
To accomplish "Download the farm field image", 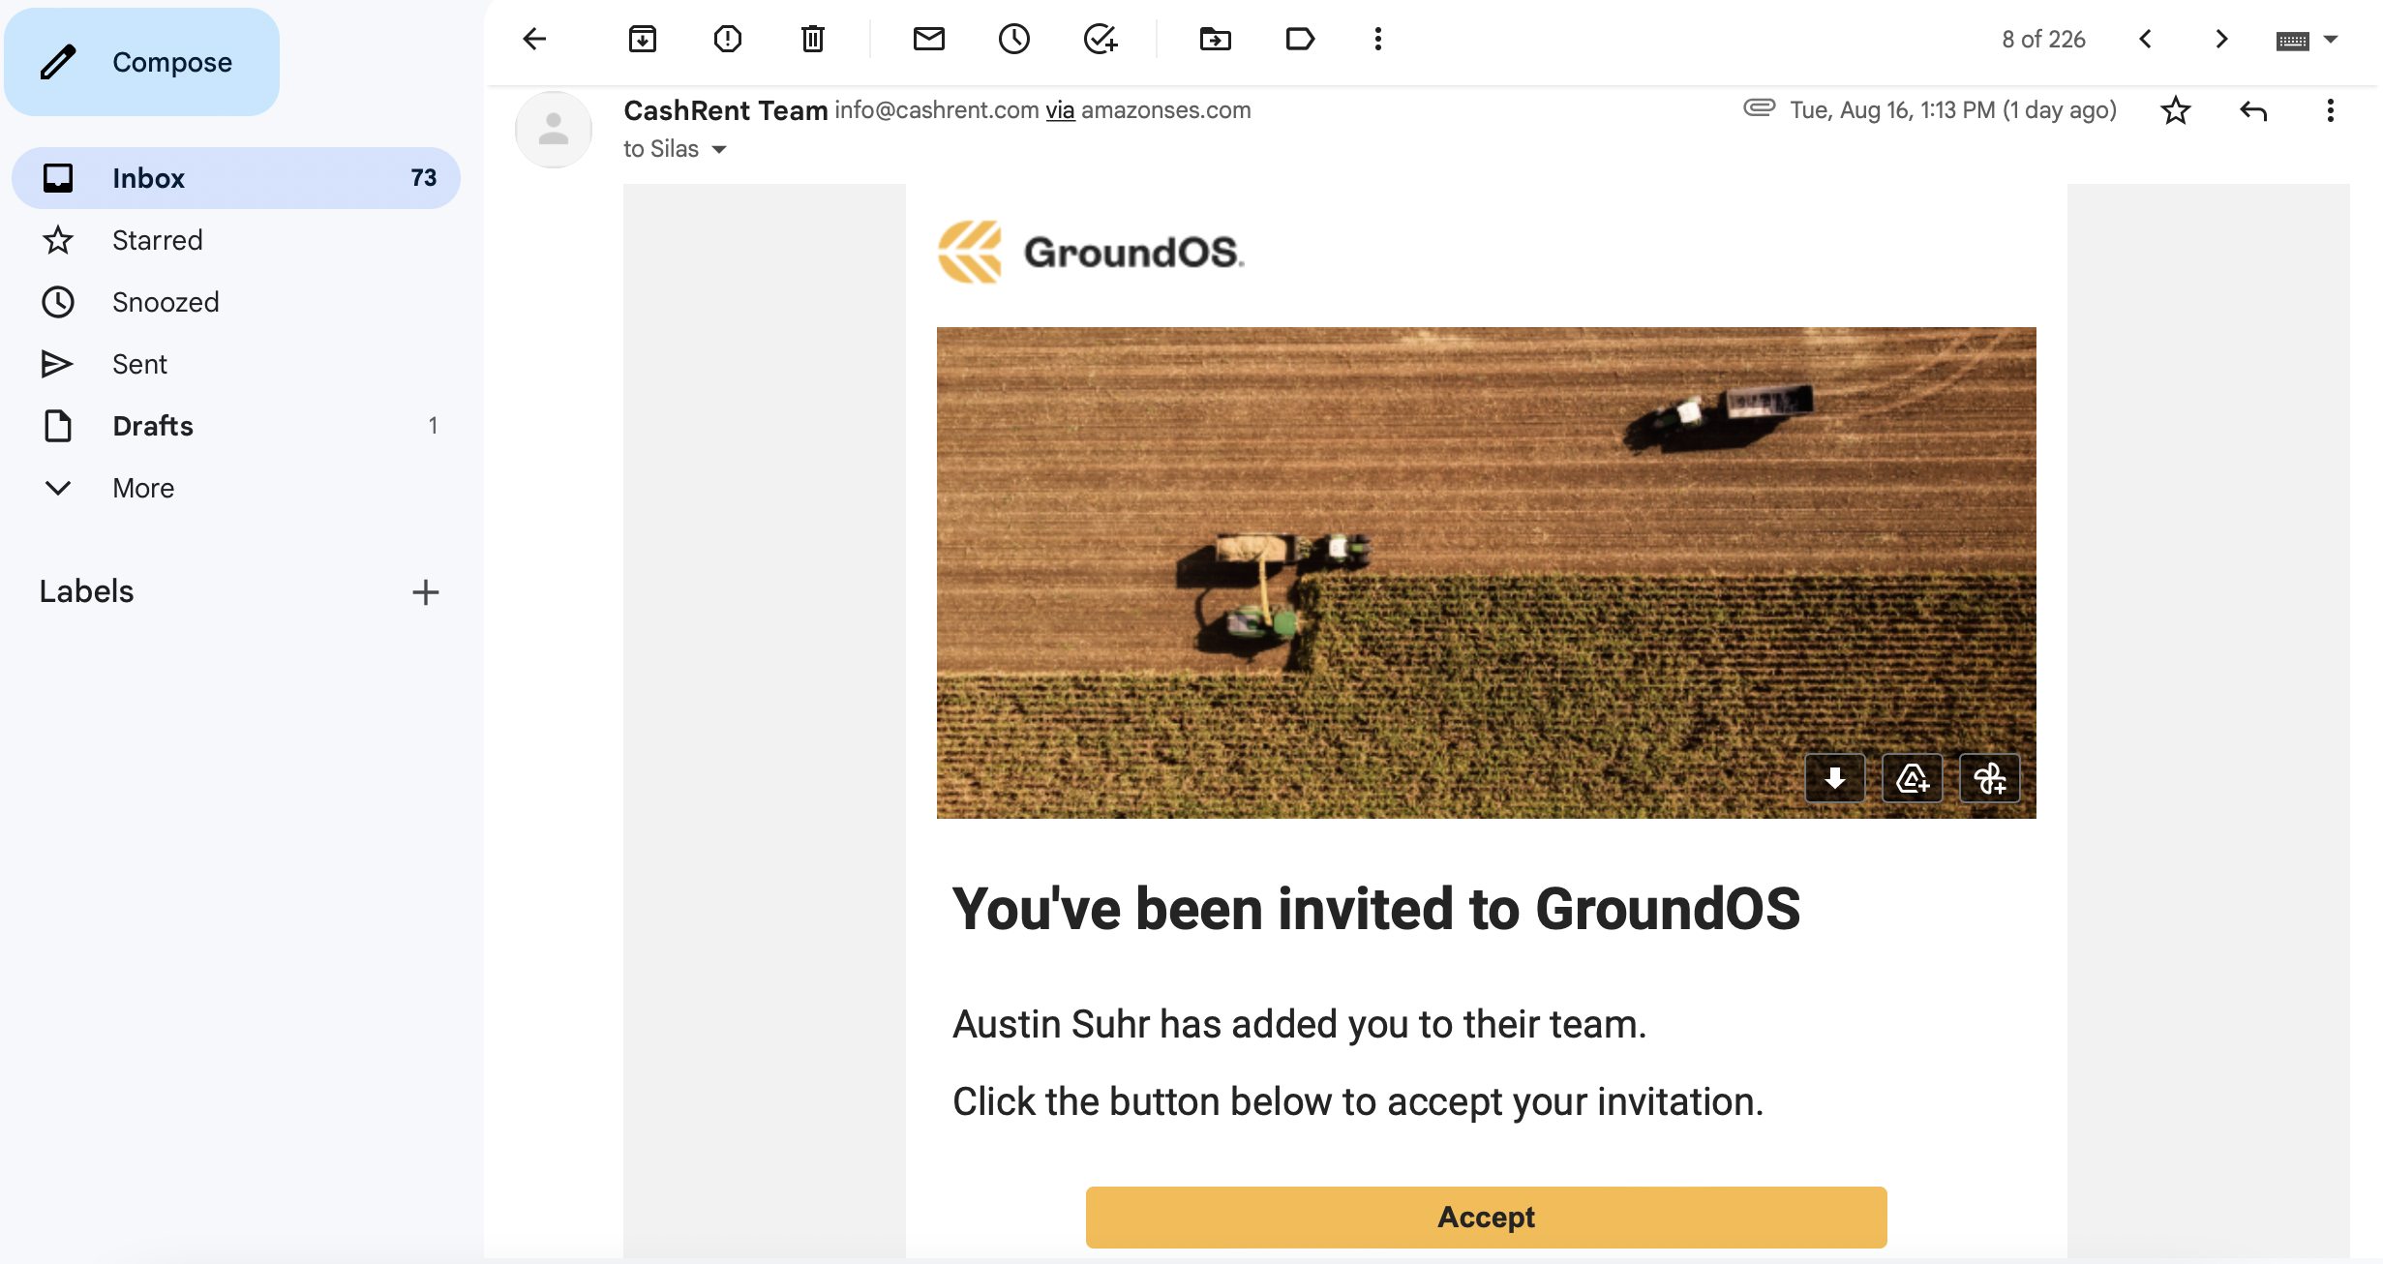I will pos(1834,778).
